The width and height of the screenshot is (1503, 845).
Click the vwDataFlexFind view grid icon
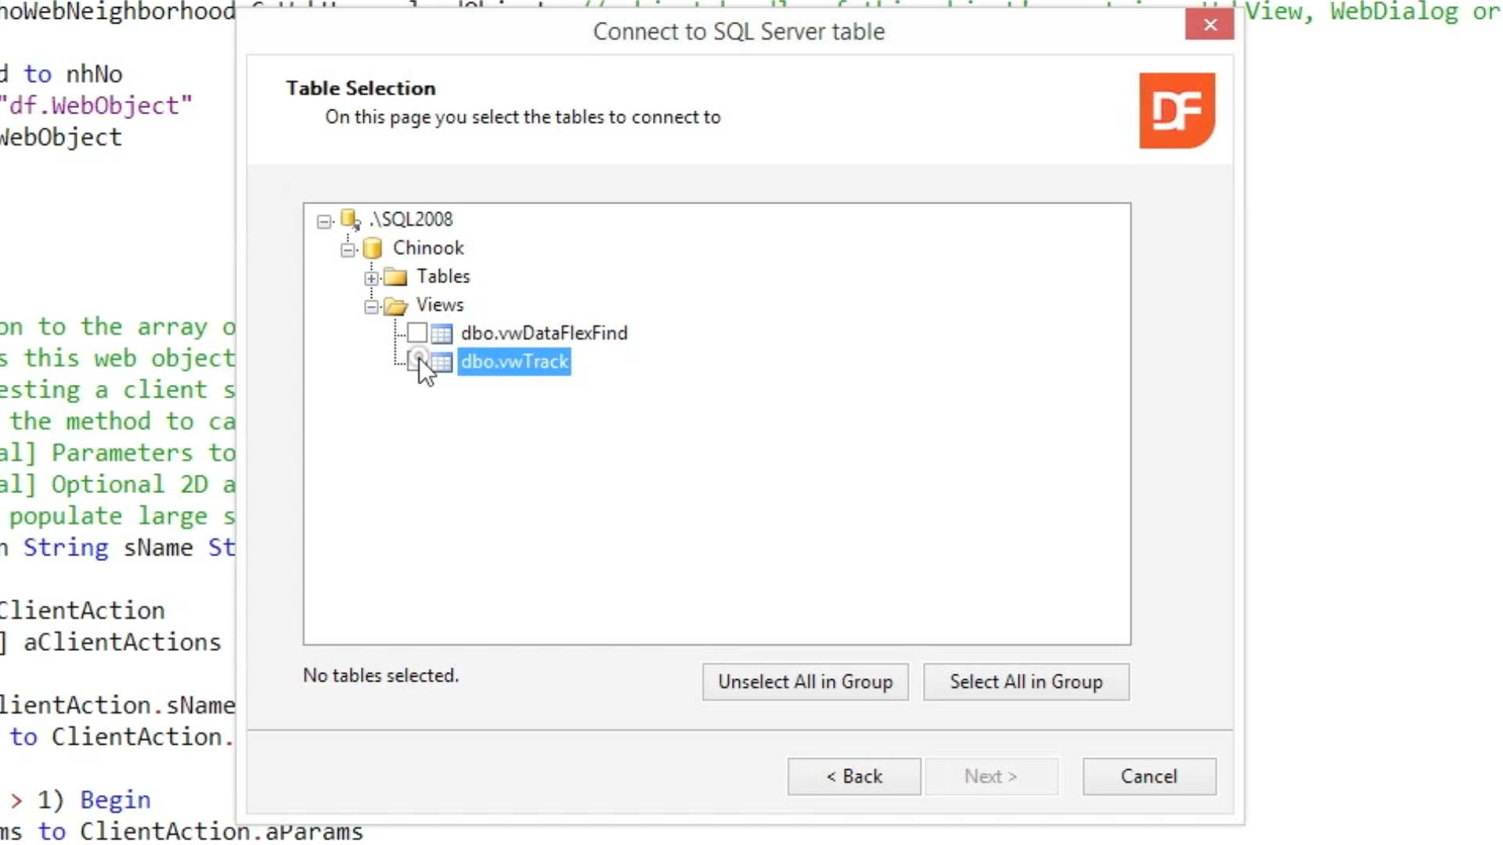coord(442,334)
